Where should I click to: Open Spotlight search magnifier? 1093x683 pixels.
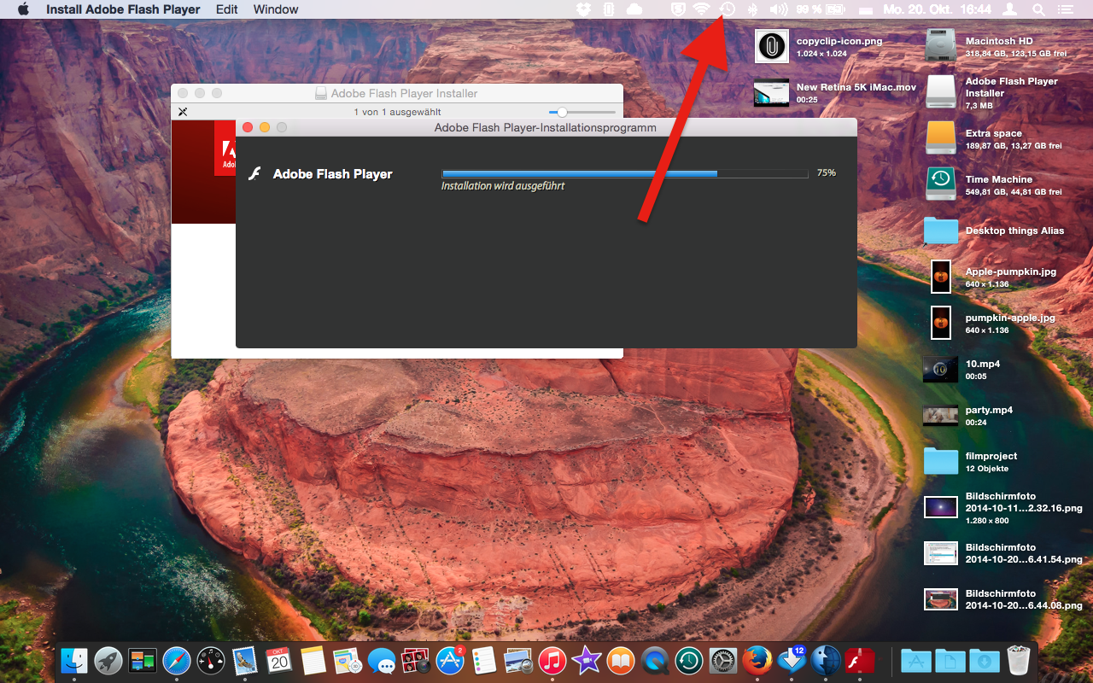[x=1038, y=9]
